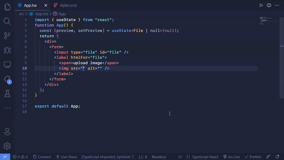Open Accounts menu in activity bar
This screenshot has width=284, height=160.
(7, 132)
